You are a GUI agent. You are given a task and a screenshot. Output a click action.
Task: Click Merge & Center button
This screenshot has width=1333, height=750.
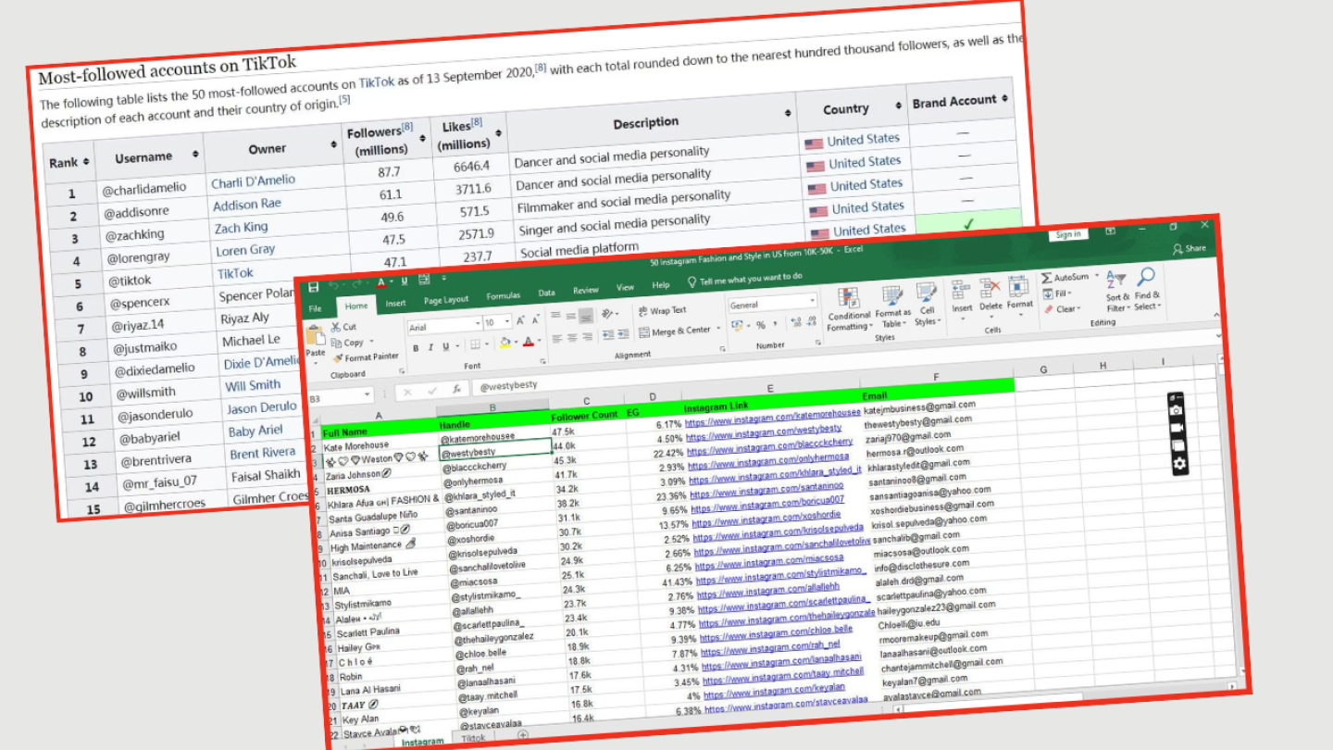point(677,331)
